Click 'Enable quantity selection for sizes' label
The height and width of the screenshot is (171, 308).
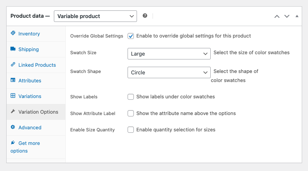click(176, 130)
